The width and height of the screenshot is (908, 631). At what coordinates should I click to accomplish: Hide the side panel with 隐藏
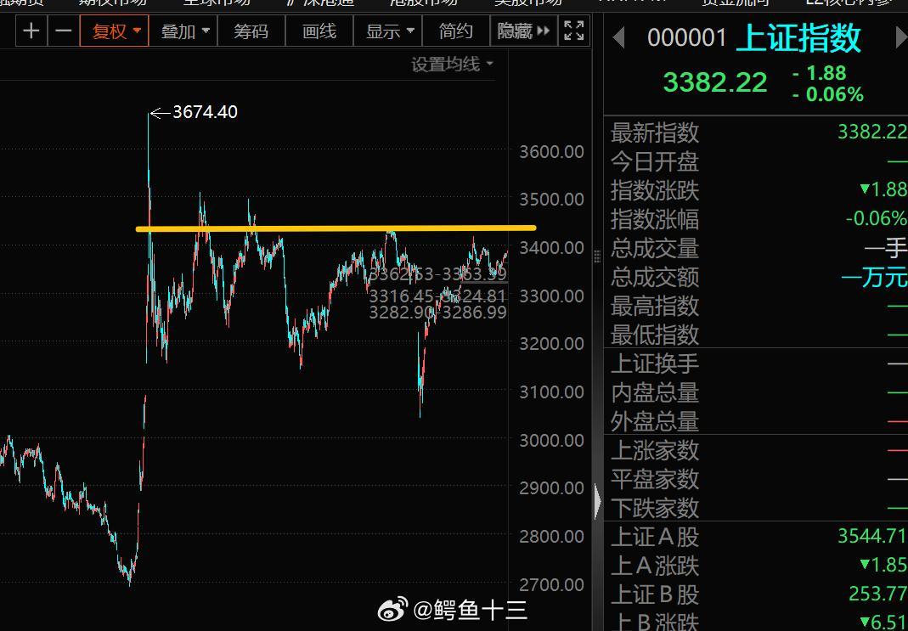[x=523, y=31]
